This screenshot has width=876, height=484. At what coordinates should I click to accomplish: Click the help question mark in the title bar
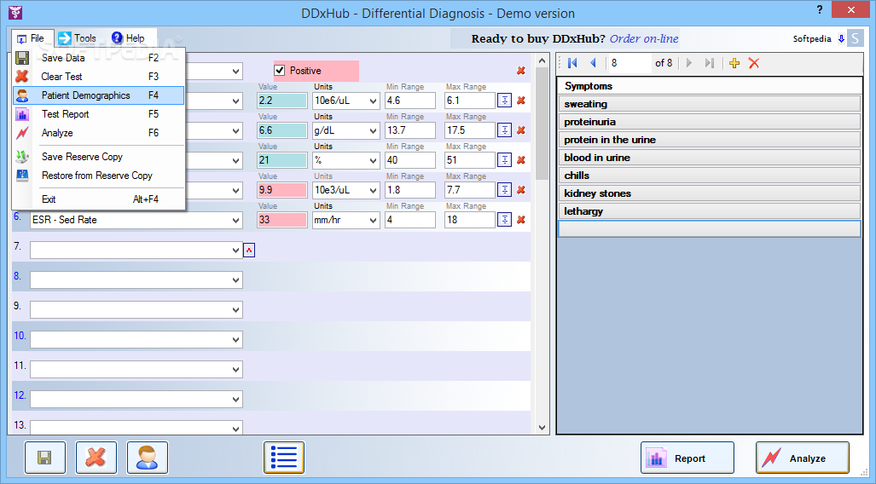pos(820,9)
